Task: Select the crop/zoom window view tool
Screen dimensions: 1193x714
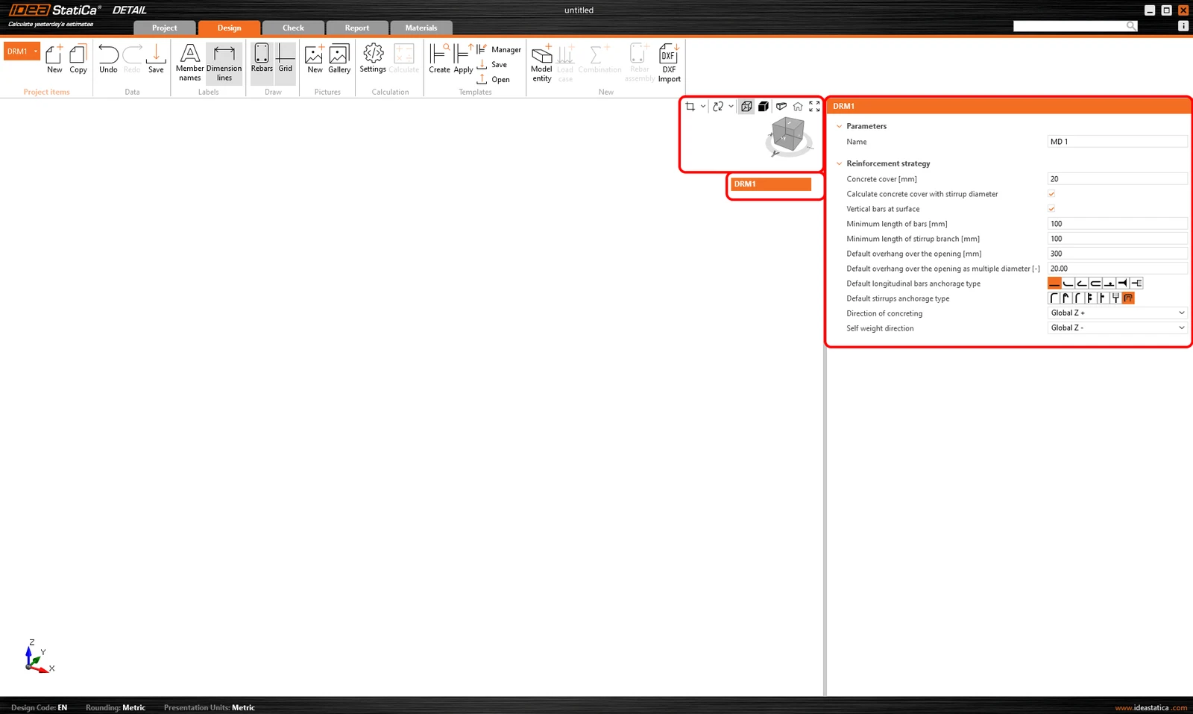Action: tap(690, 107)
